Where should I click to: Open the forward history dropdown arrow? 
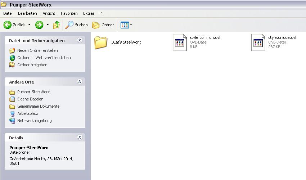pyautogui.click(x=48, y=25)
